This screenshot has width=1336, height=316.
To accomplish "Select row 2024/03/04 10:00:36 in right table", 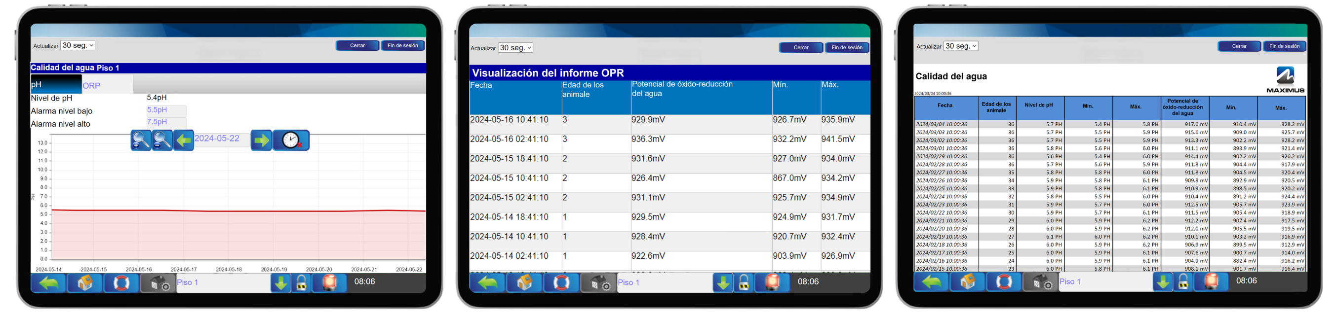I will pyautogui.click(x=1110, y=124).
